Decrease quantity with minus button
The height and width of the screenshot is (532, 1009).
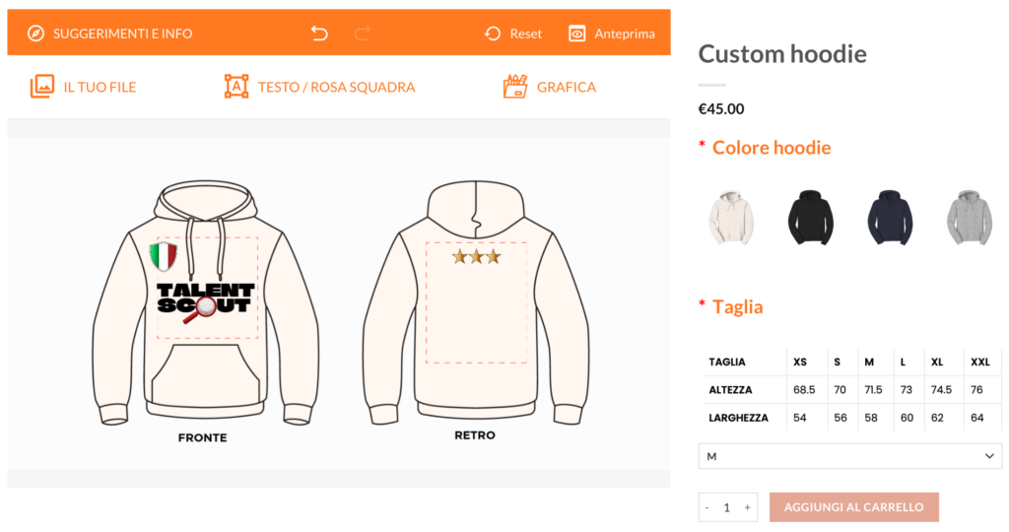(707, 507)
